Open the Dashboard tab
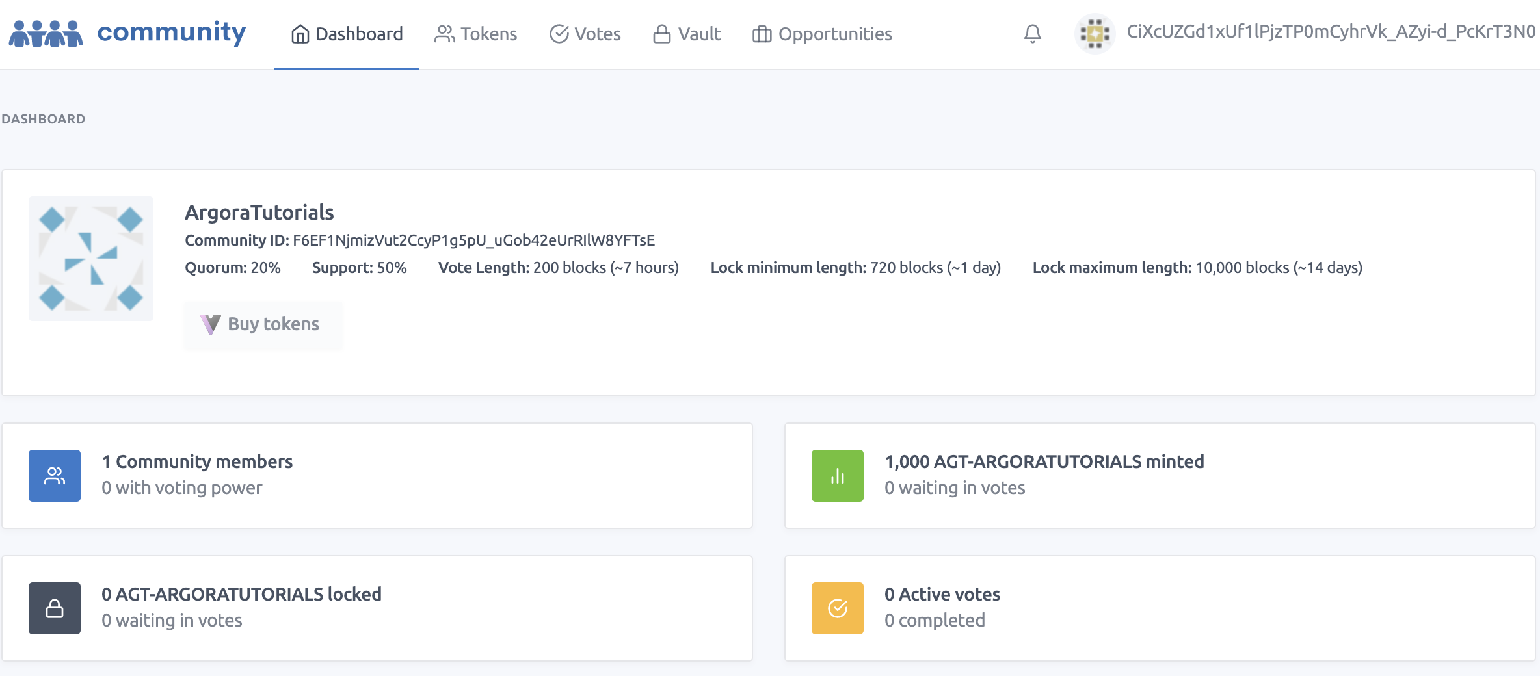Viewport: 1540px width, 676px height. click(x=347, y=34)
